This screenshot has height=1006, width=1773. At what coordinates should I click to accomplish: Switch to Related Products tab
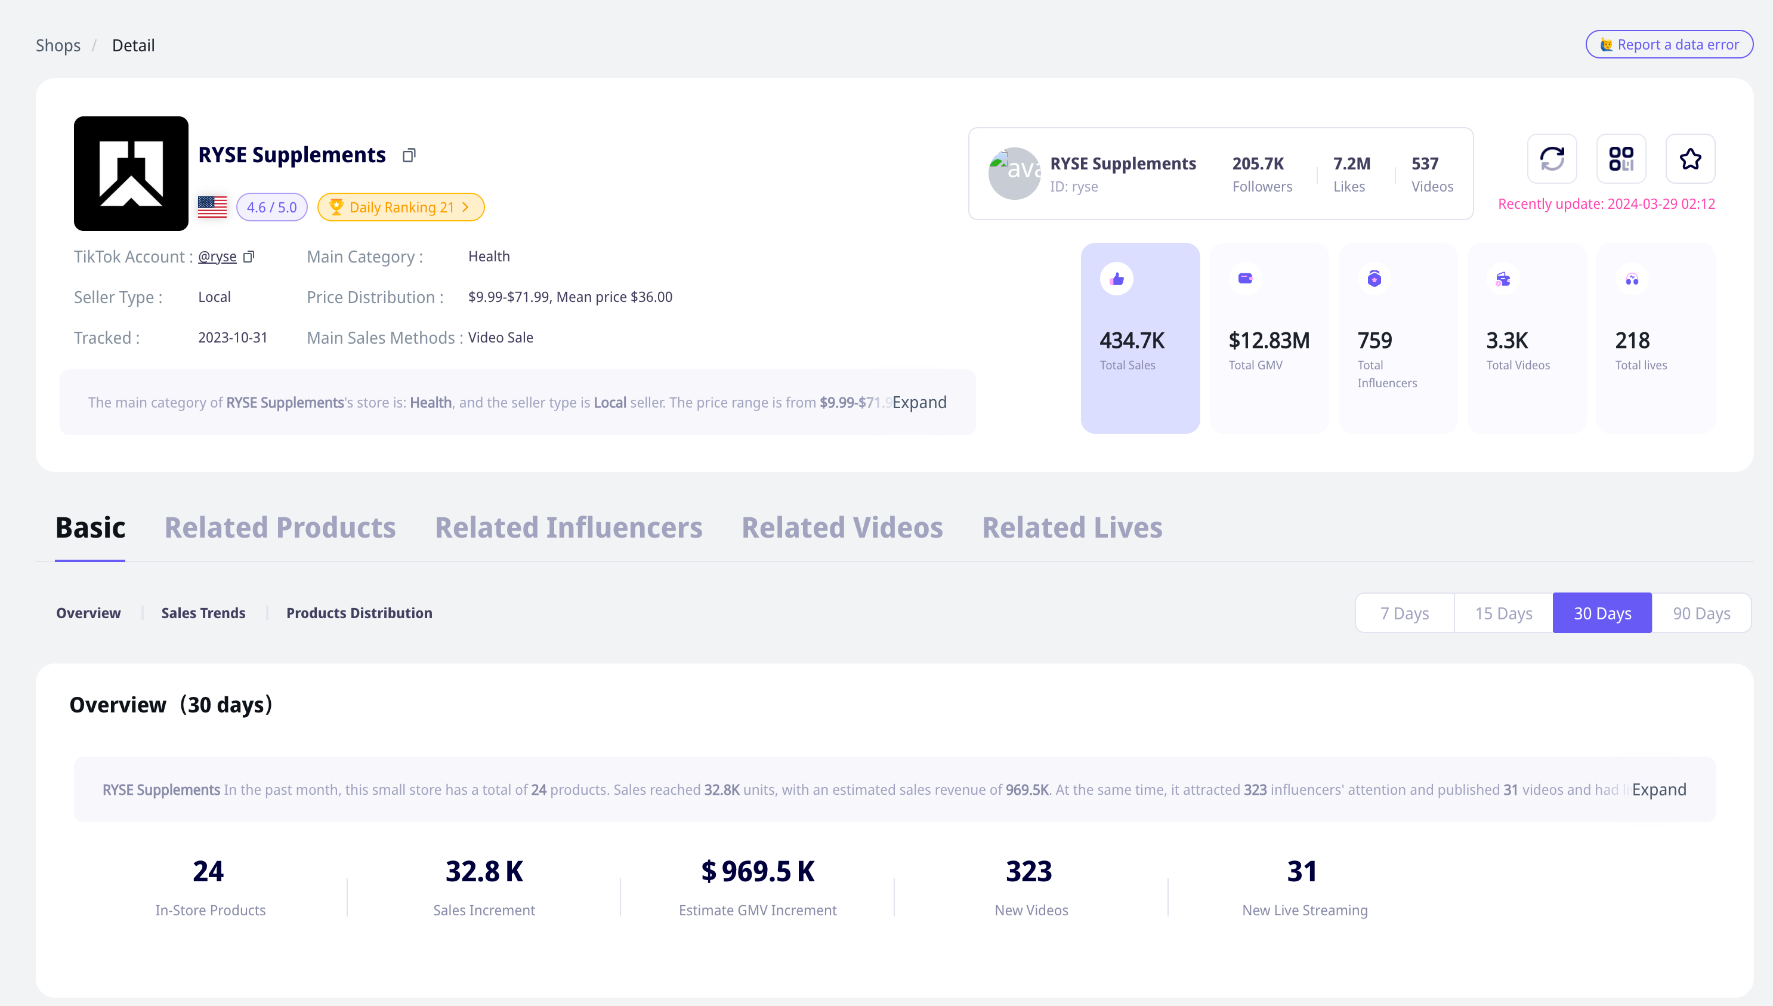click(x=280, y=528)
